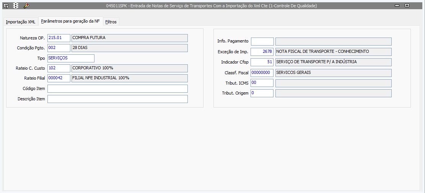This screenshot has height=193, width=425.
Task: Switch to the Importação XML tab
Action: (21, 22)
